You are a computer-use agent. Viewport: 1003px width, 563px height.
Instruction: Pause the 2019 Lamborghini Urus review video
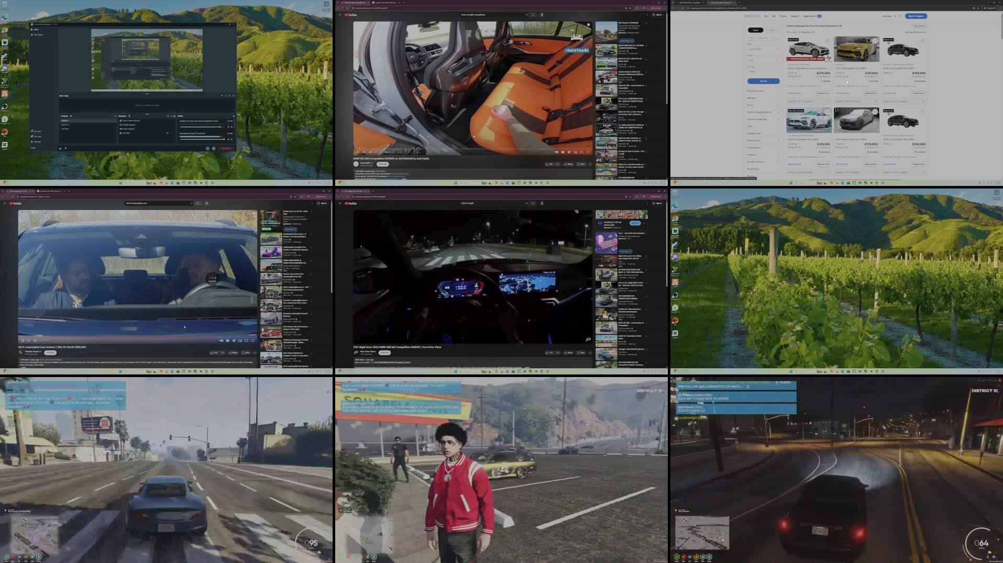click(x=23, y=340)
